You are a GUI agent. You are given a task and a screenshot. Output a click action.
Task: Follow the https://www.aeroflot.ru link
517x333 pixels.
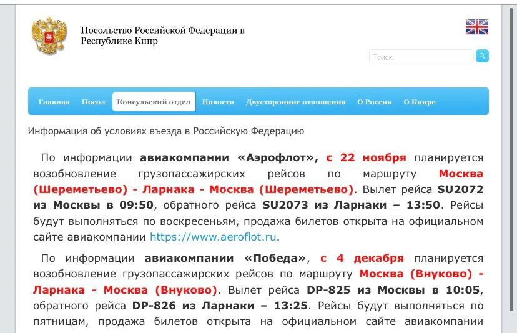tap(213, 237)
